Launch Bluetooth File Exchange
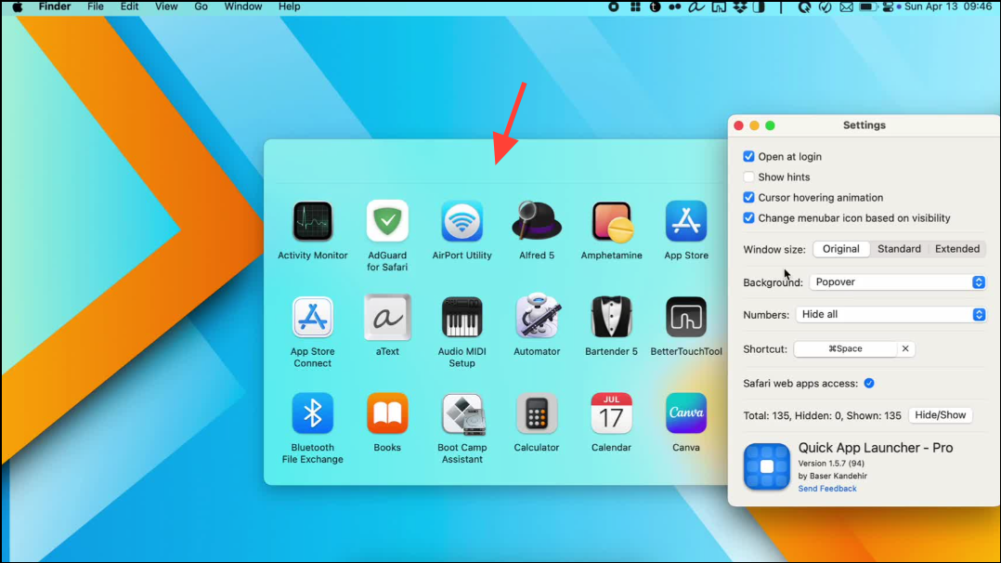 coord(313,412)
